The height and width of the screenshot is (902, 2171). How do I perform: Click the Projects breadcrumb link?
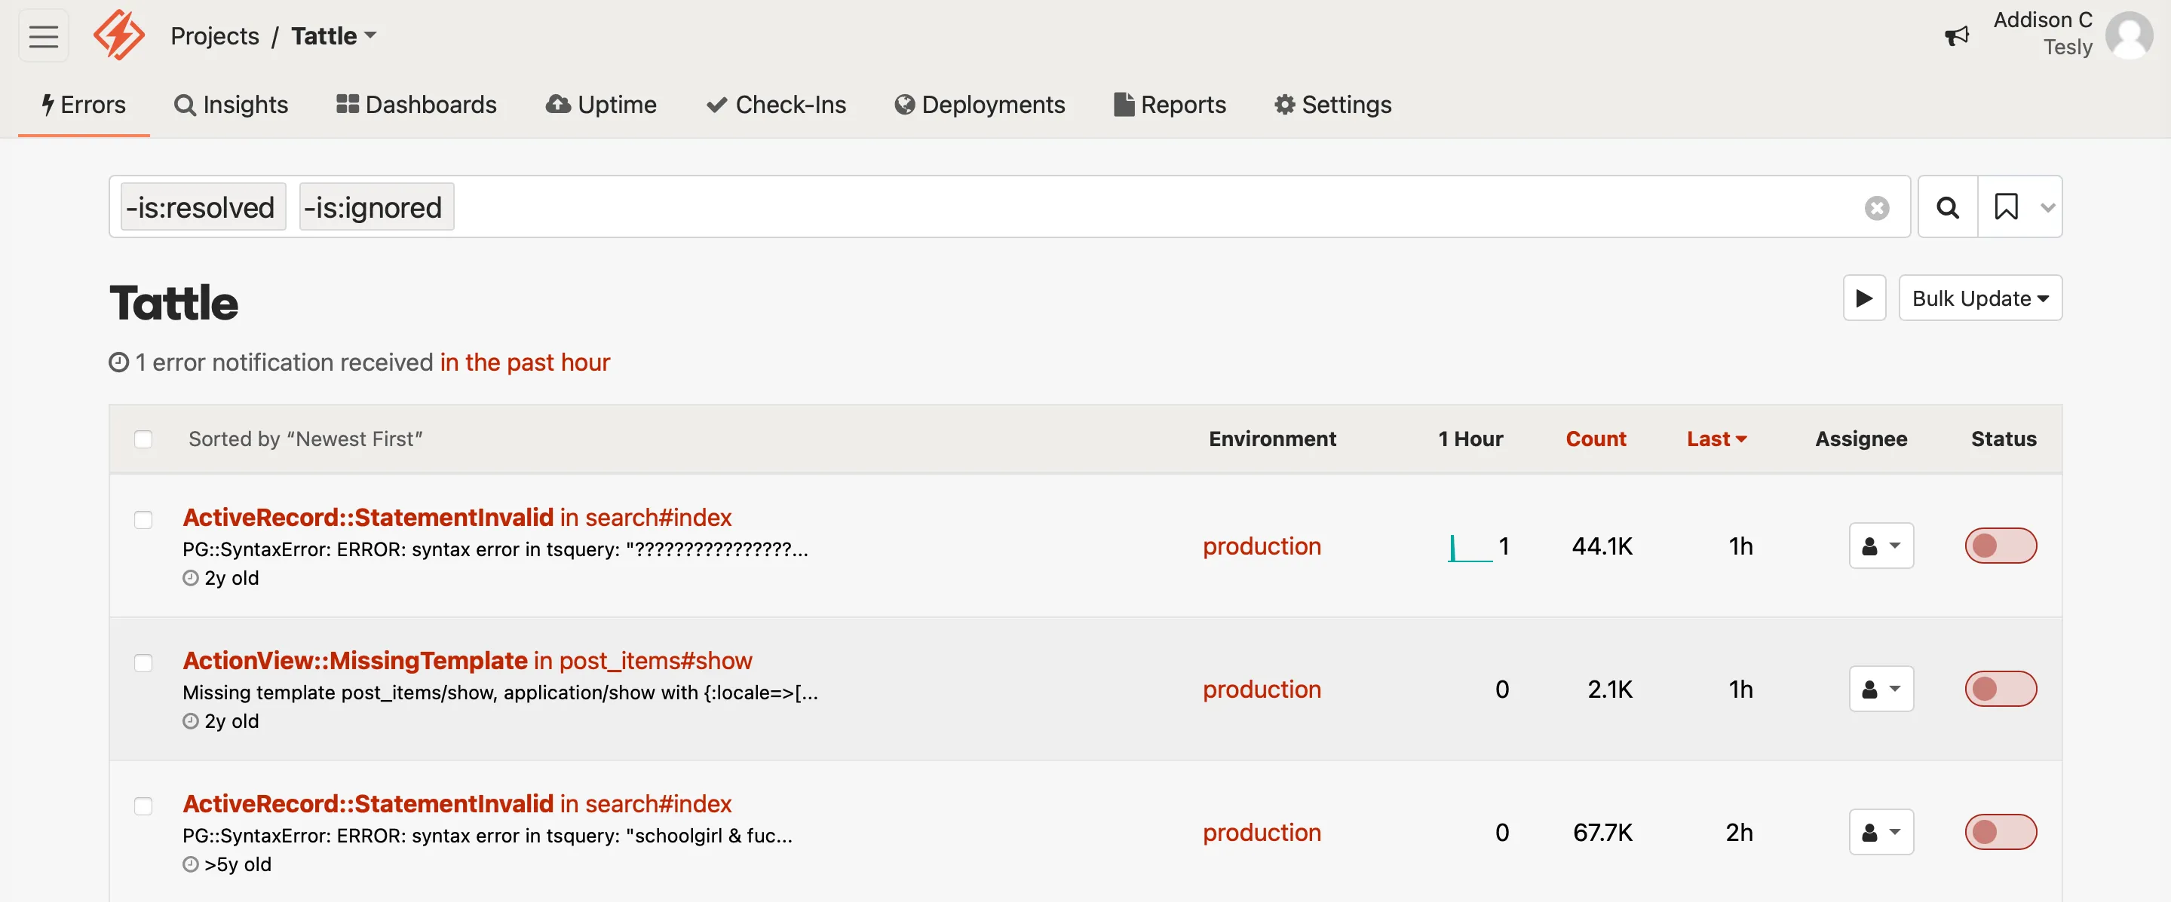pyautogui.click(x=214, y=36)
